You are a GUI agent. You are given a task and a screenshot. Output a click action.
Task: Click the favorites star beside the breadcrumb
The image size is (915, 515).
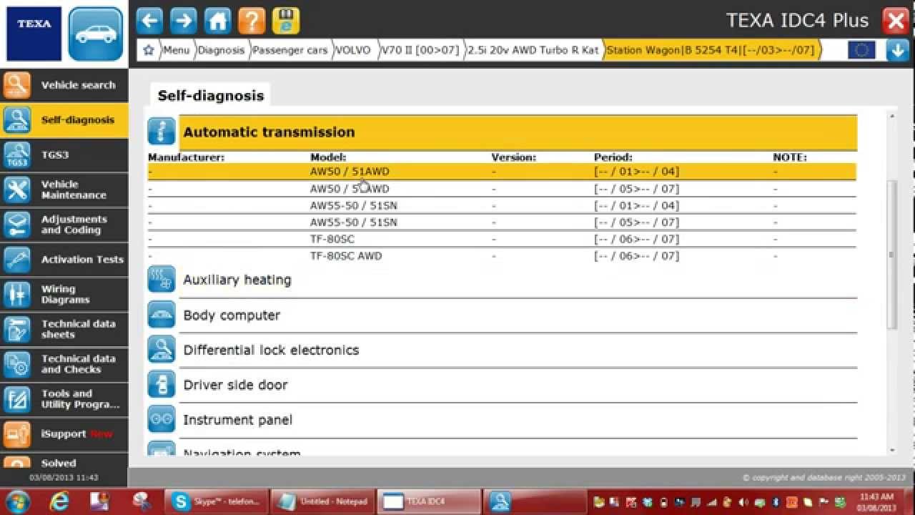point(148,50)
